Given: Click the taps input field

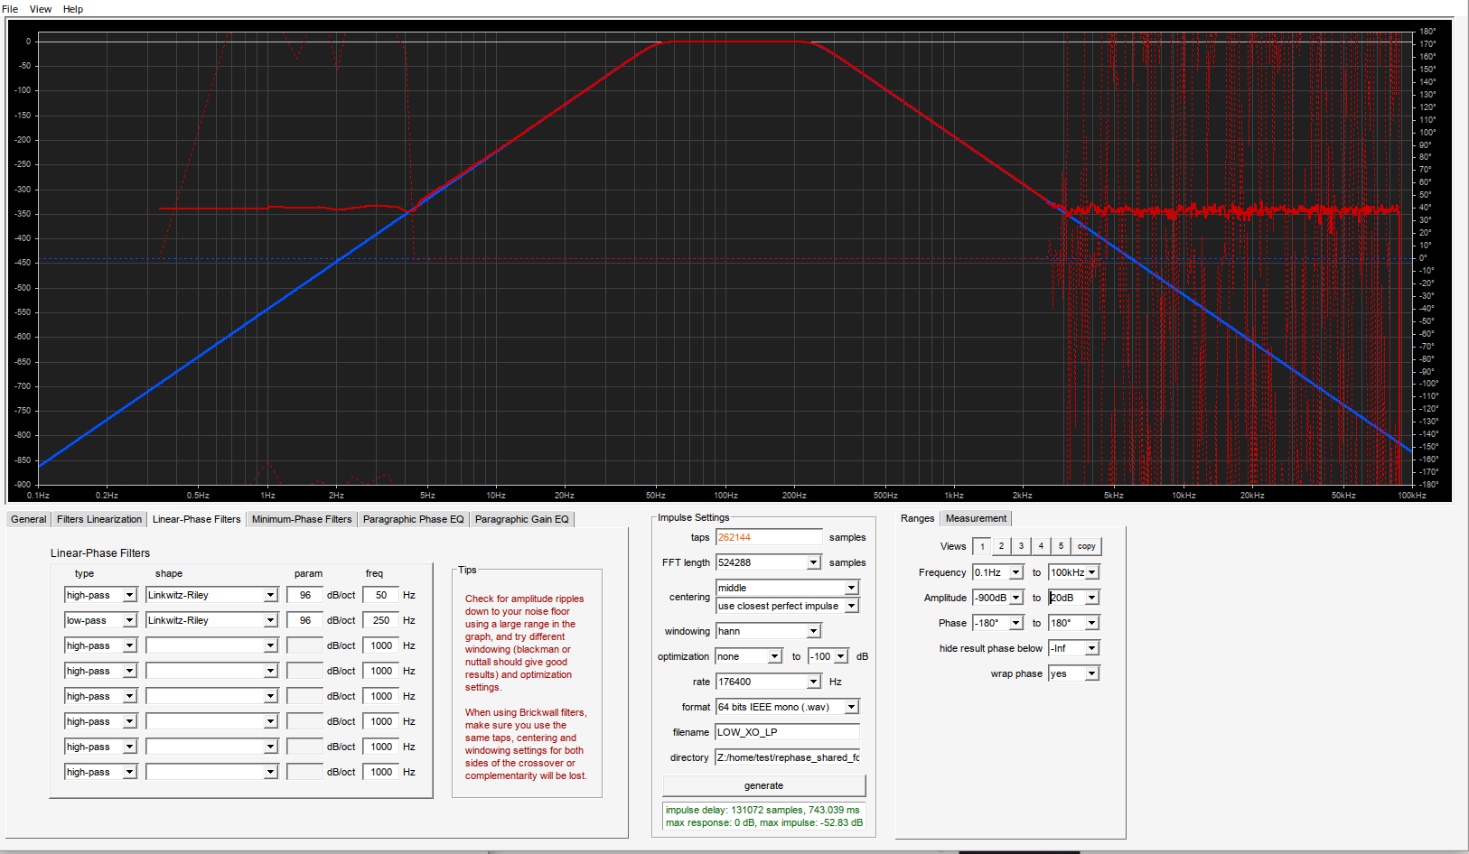Looking at the screenshot, I should [769, 537].
